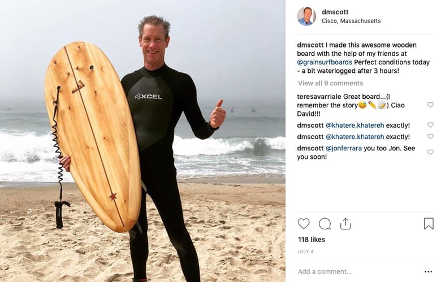Open the comment speech bubble icon
Screen dimensions: 441x282
click(325, 224)
